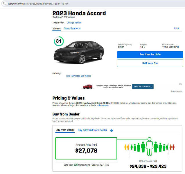This screenshot has width=185, height=174.
Task: Open the Change Vehicle link
Action: tap(74, 23)
